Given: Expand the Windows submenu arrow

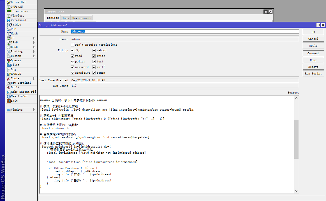Looking at the screenshot, I should tap(34, 110).
